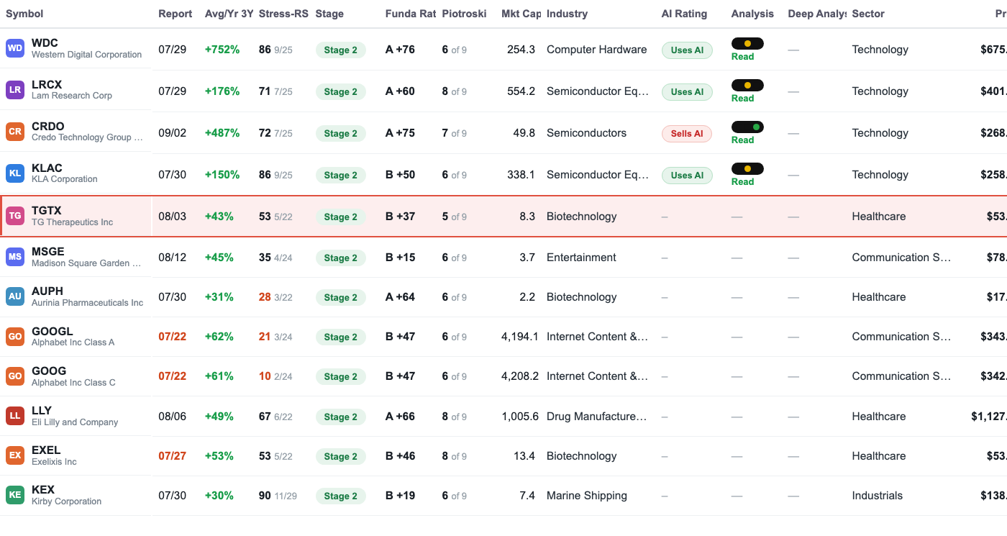This screenshot has height=536, width=1007.
Task: Click the KL badge icon for KLAC
Action: click(x=14, y=173)
